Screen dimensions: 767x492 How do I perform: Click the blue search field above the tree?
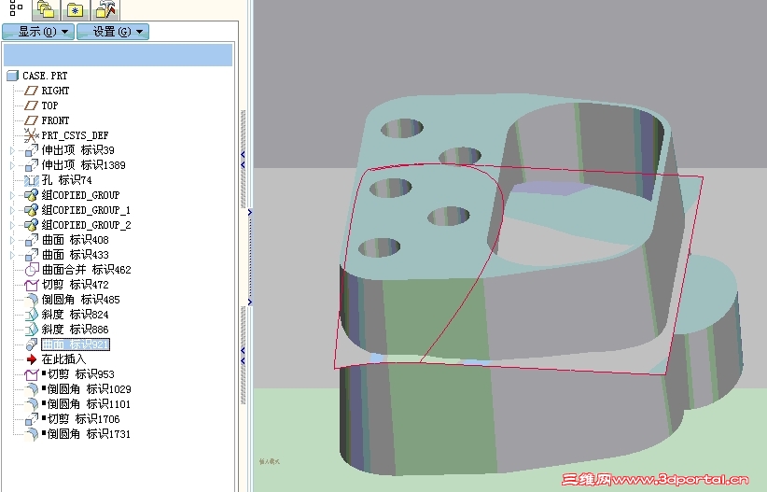pyautogui.click(x=118, y=54)
